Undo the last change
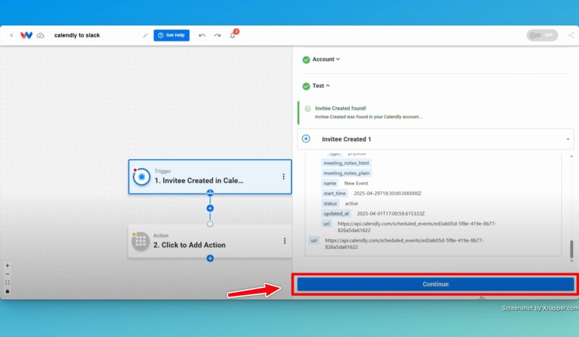This screenshot has width=579, height=337. coord(202,36)
